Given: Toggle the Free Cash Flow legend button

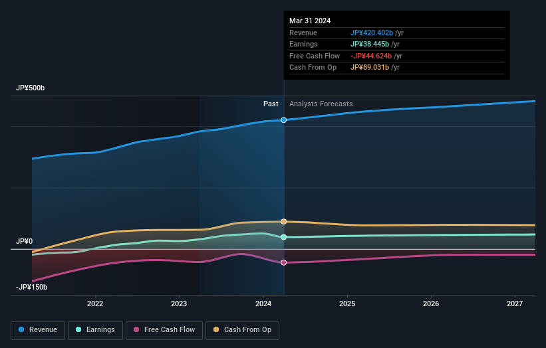Looking at the screenshot, I should (164, 330).
